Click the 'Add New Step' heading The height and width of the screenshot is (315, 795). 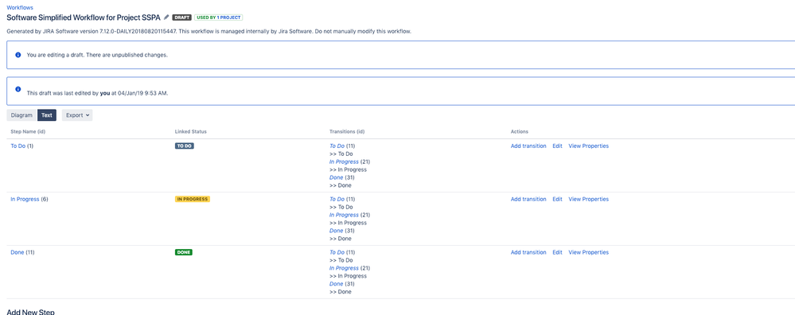pyautogui.click(x=30, y=312)
